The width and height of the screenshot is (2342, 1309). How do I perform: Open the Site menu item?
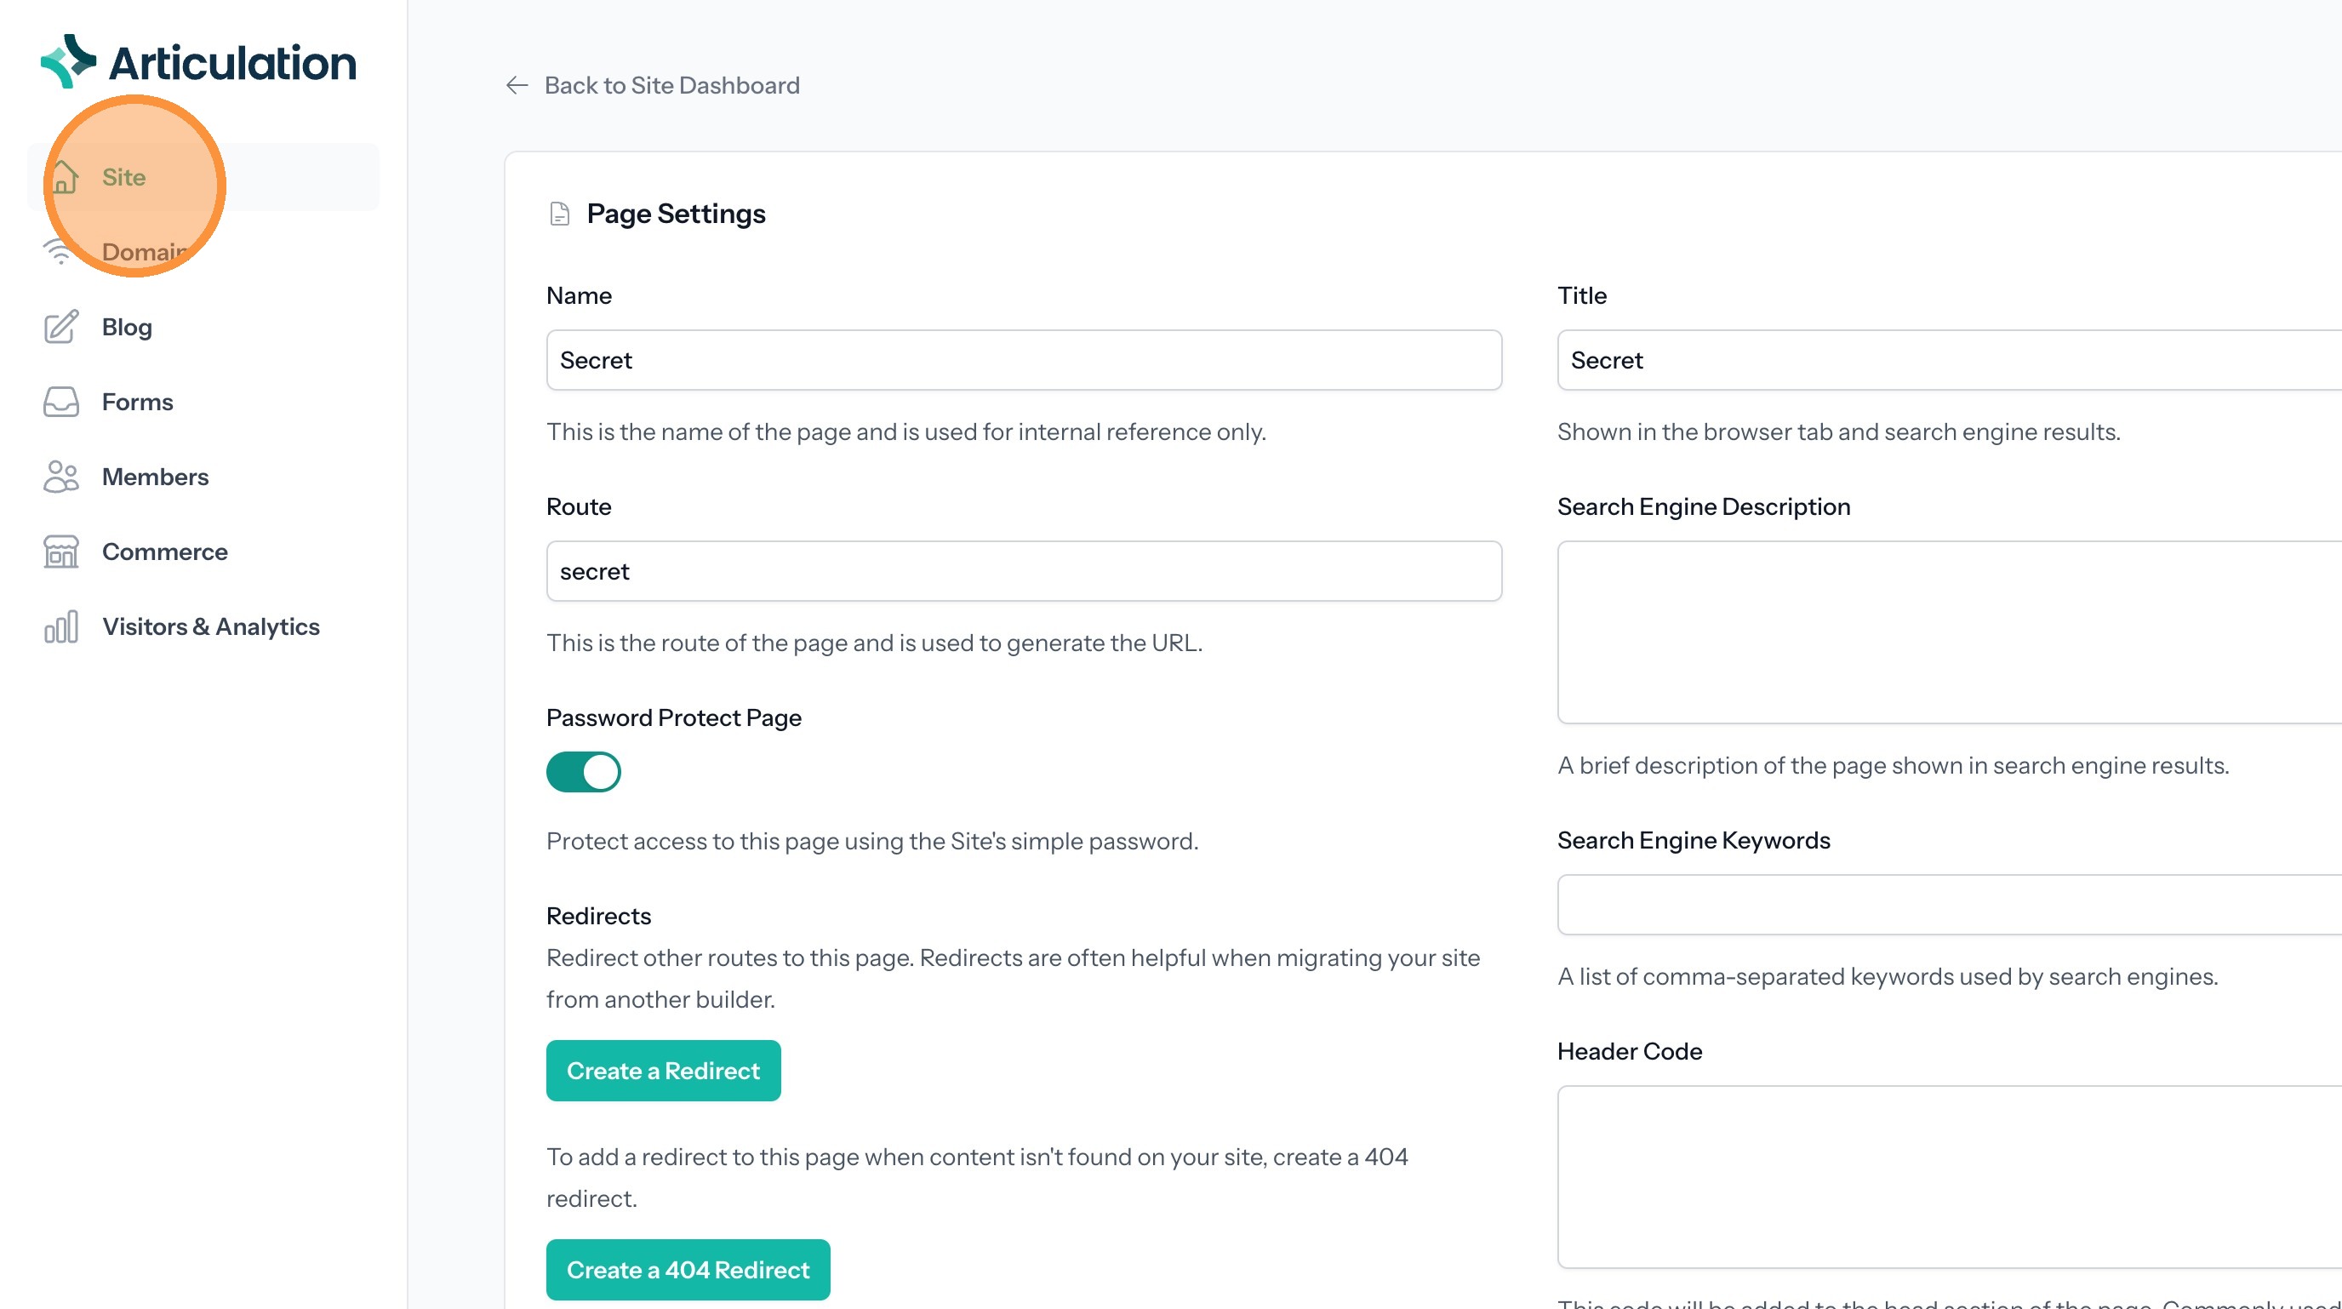(123, 177)
